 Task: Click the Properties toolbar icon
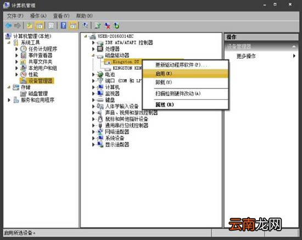point(51,25)
